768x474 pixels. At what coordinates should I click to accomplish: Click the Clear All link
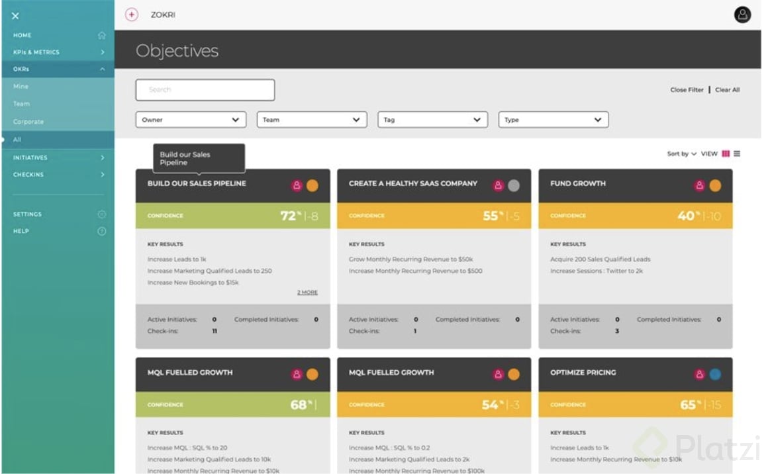click(x=728, y=89)
